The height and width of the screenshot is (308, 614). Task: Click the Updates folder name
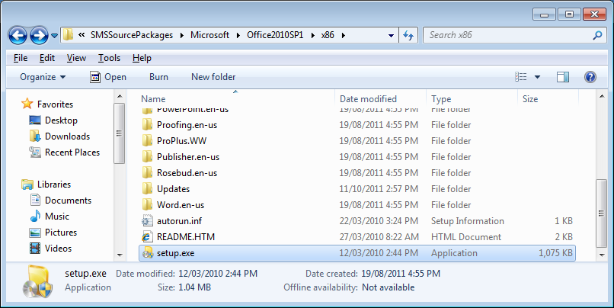tap(173, 189)
